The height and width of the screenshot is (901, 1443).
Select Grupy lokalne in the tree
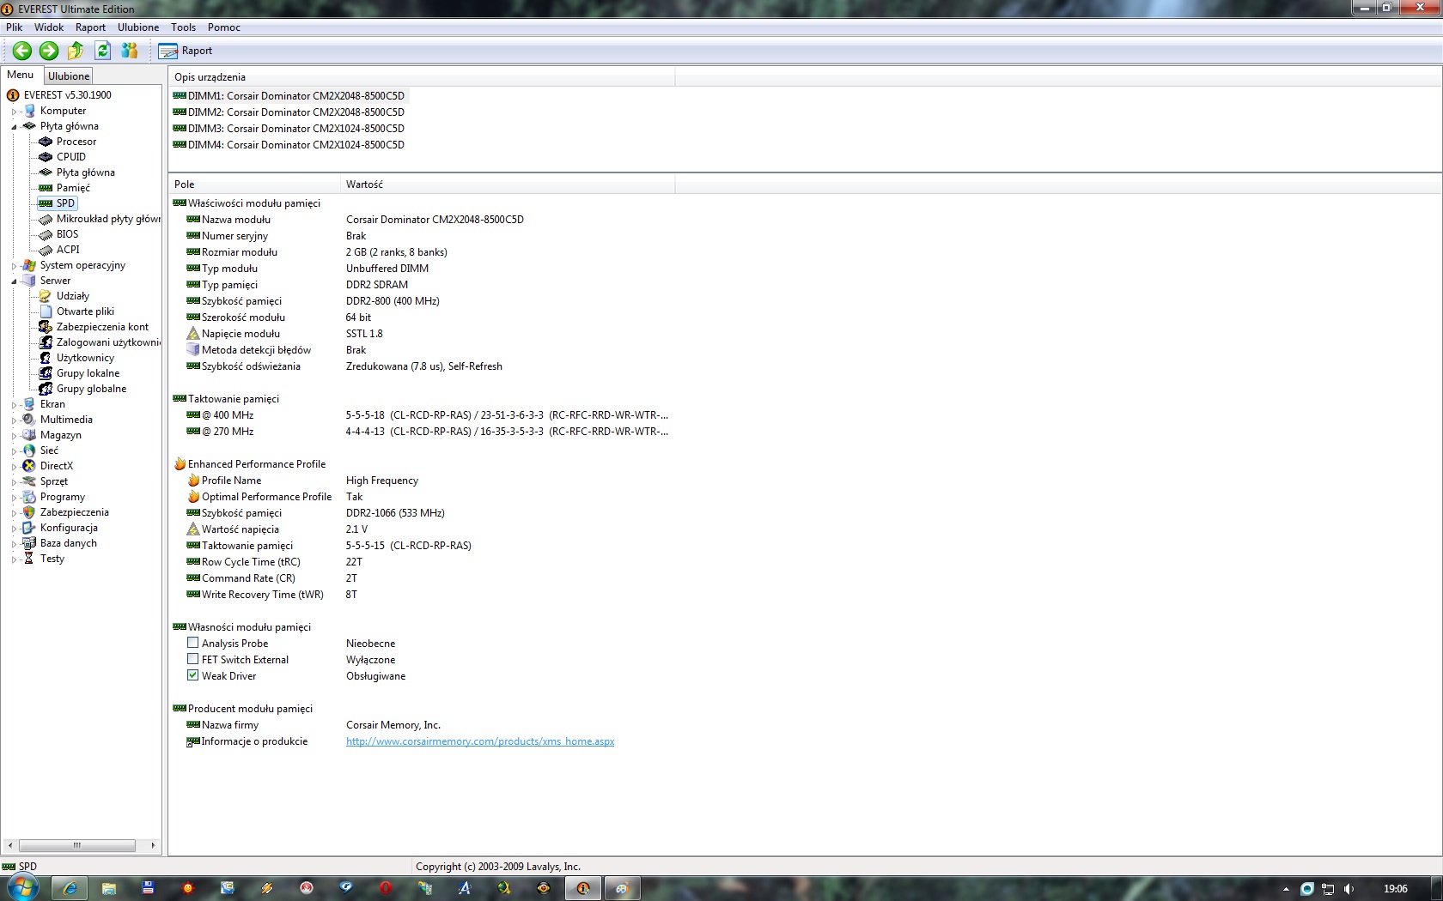tap(88, 373)
